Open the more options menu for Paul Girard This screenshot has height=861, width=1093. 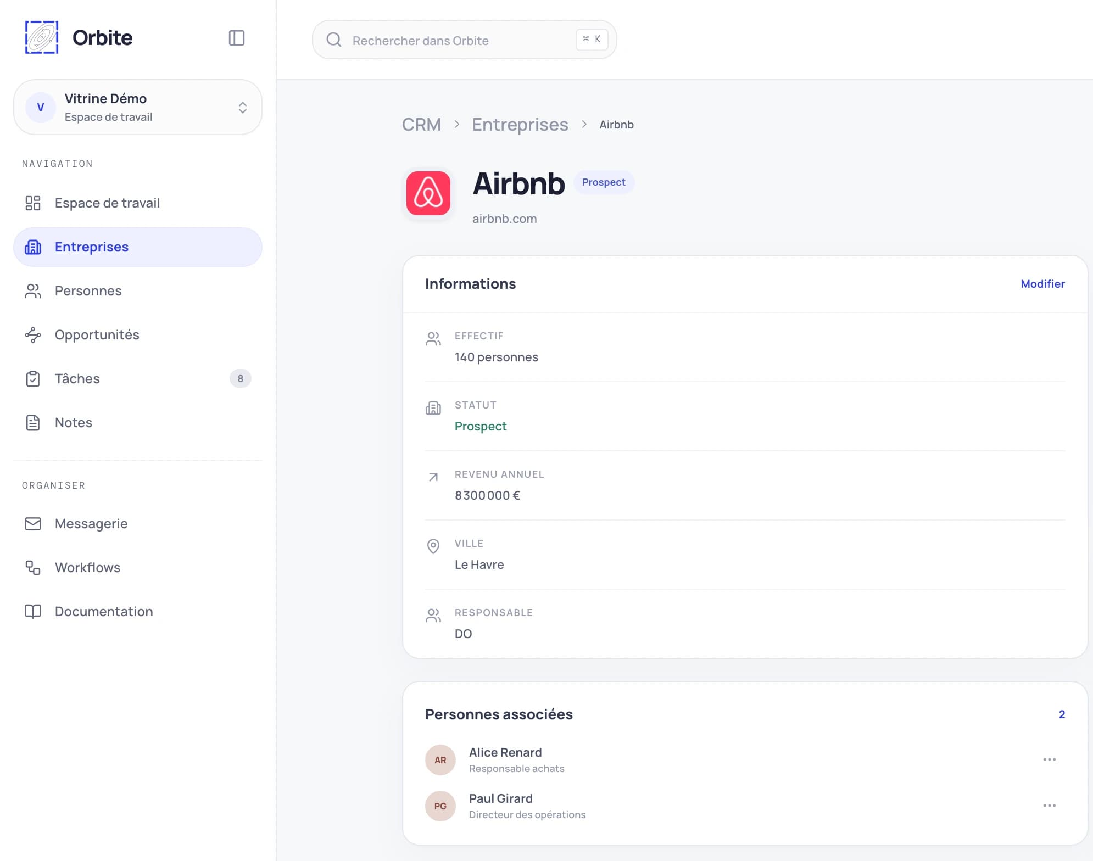pyautogui.click(x=1050, y=806)
